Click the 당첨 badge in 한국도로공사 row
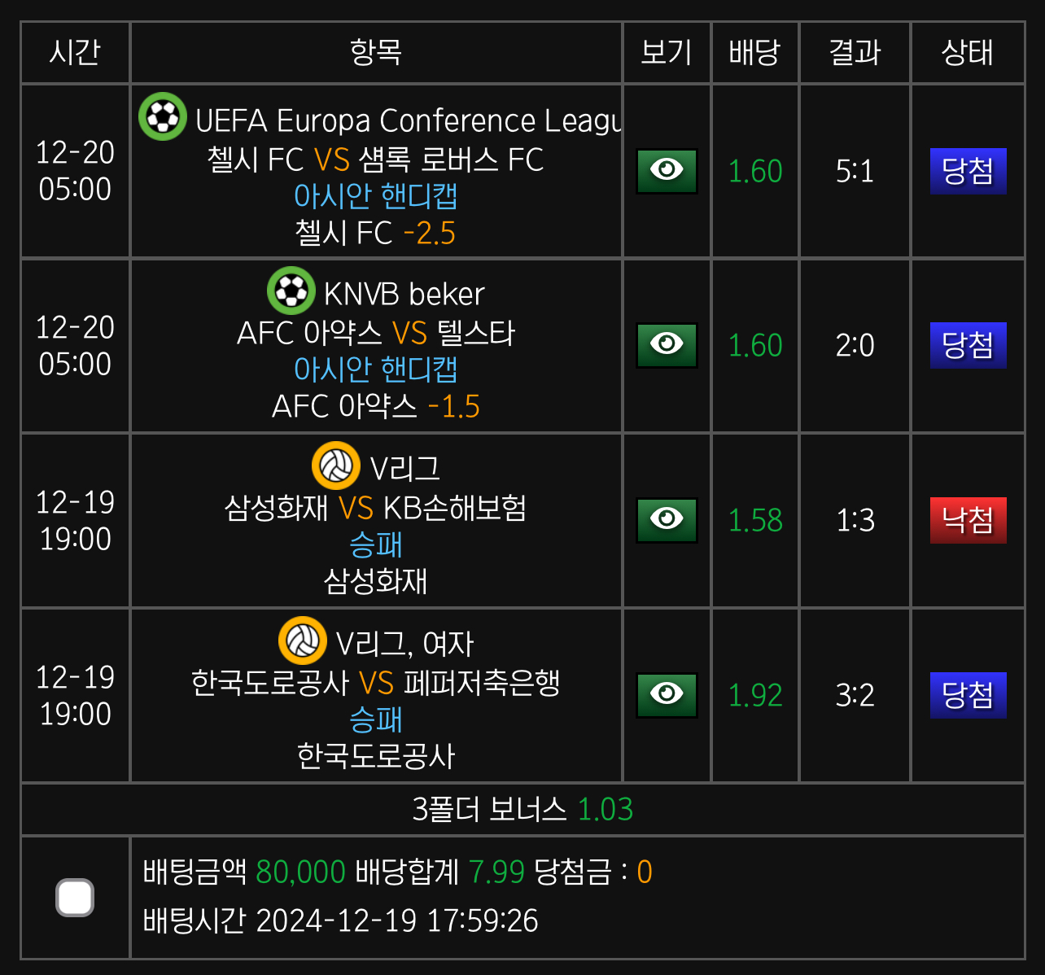 [968, 695]
